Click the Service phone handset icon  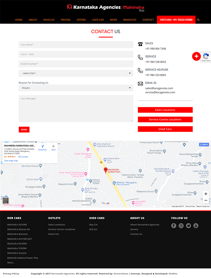coord(140,57)
